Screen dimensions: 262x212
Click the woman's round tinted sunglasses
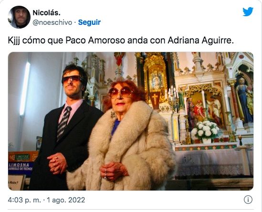(120, 92)
